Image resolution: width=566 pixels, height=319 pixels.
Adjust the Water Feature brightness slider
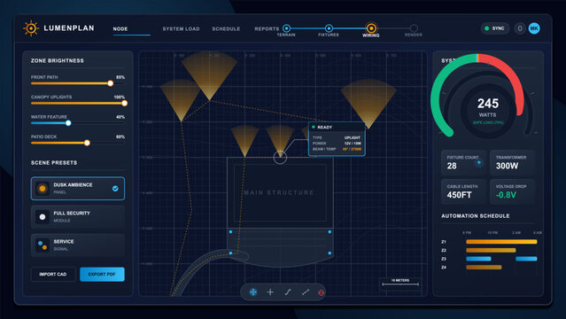coord(78,123)
